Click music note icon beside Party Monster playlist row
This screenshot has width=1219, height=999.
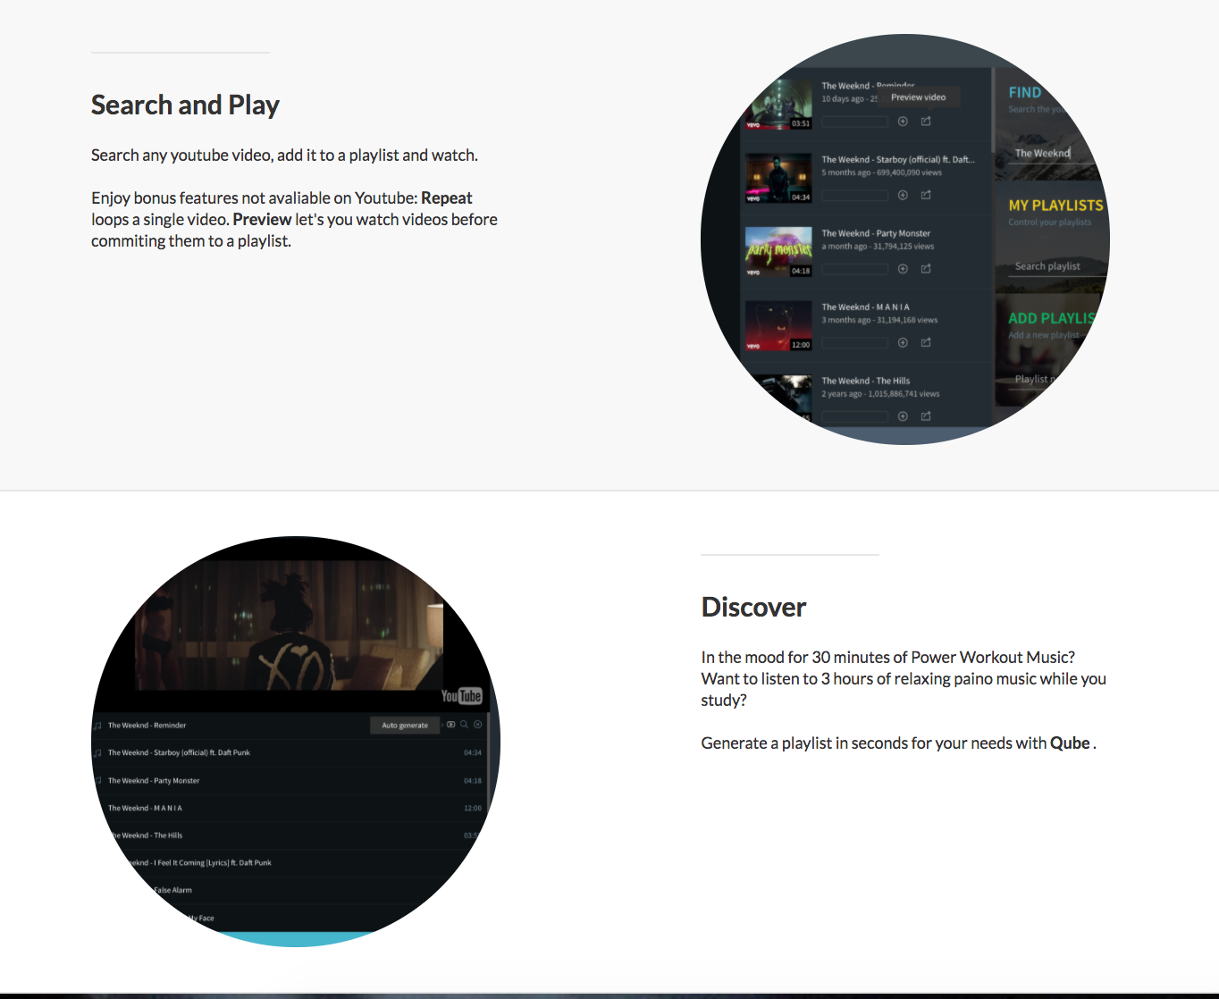pyautogui.click(x=98, y=781)
